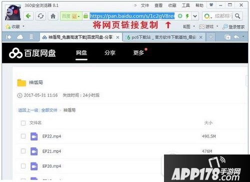Viewport: 250px width, 182px height.
Task: Check the box for EP20.mp4
Action: tap(23, 166)
